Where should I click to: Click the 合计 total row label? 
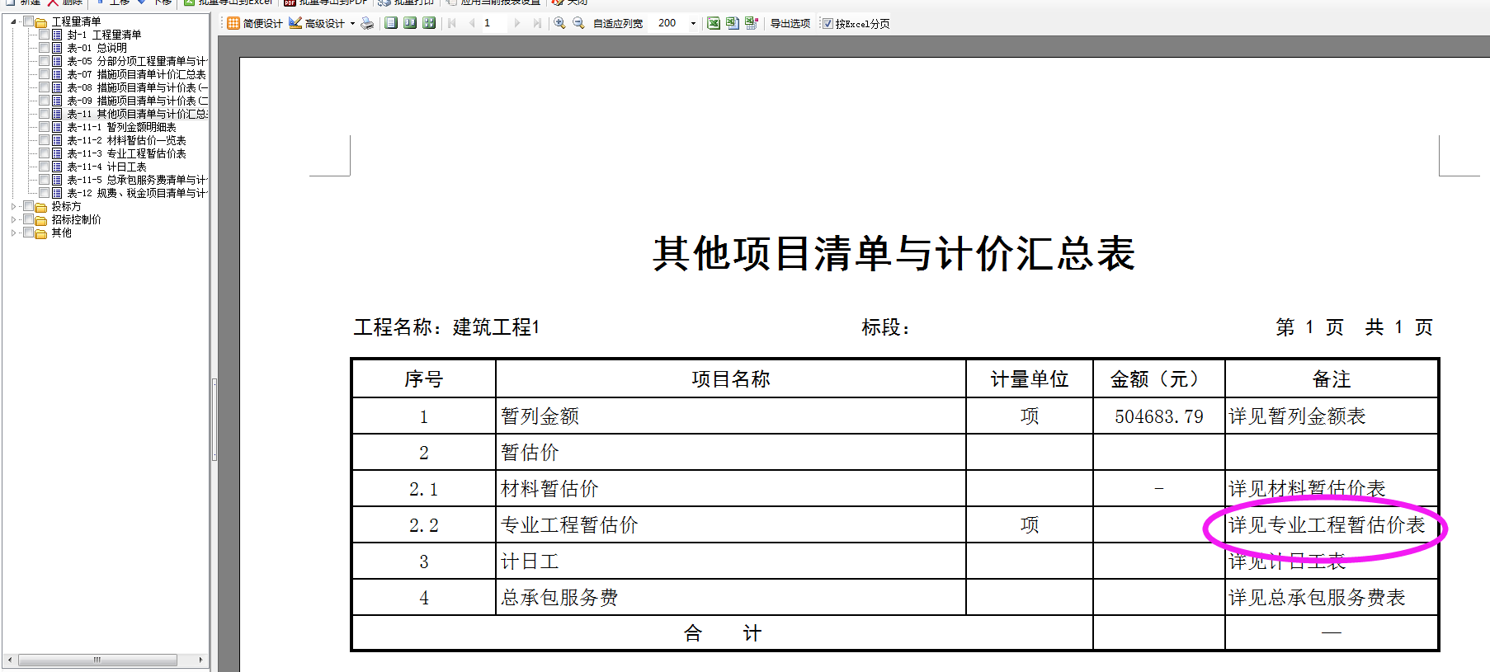pyautogui.click(x=722, y=633)
